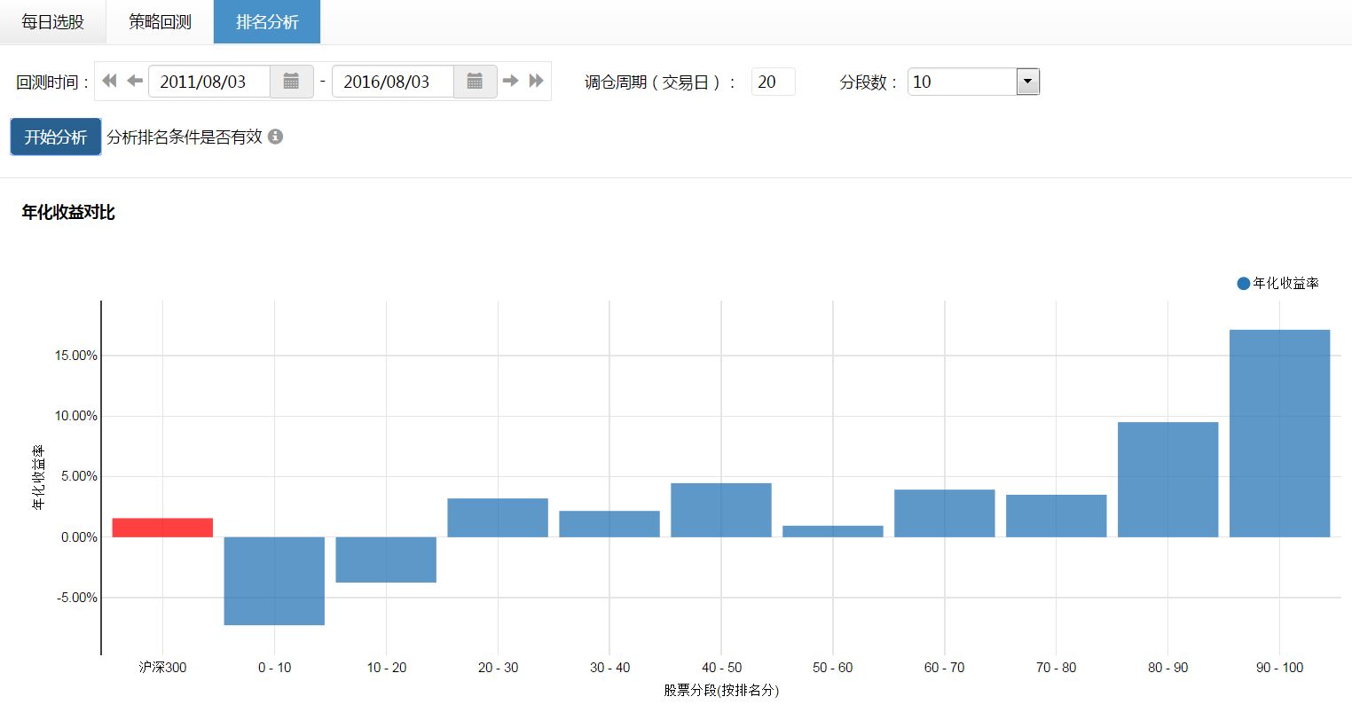Viewport: 1352px width, 728px height.
Task: Click the info icon beside ranking analysis hint
Action: [276, 137]
